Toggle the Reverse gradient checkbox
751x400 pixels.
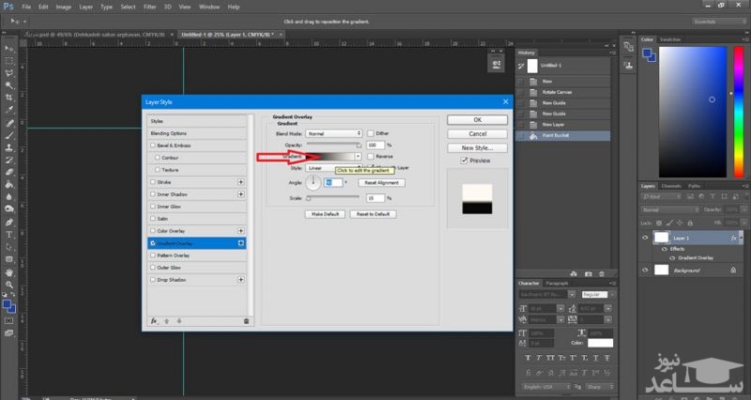tap(371, 156)
